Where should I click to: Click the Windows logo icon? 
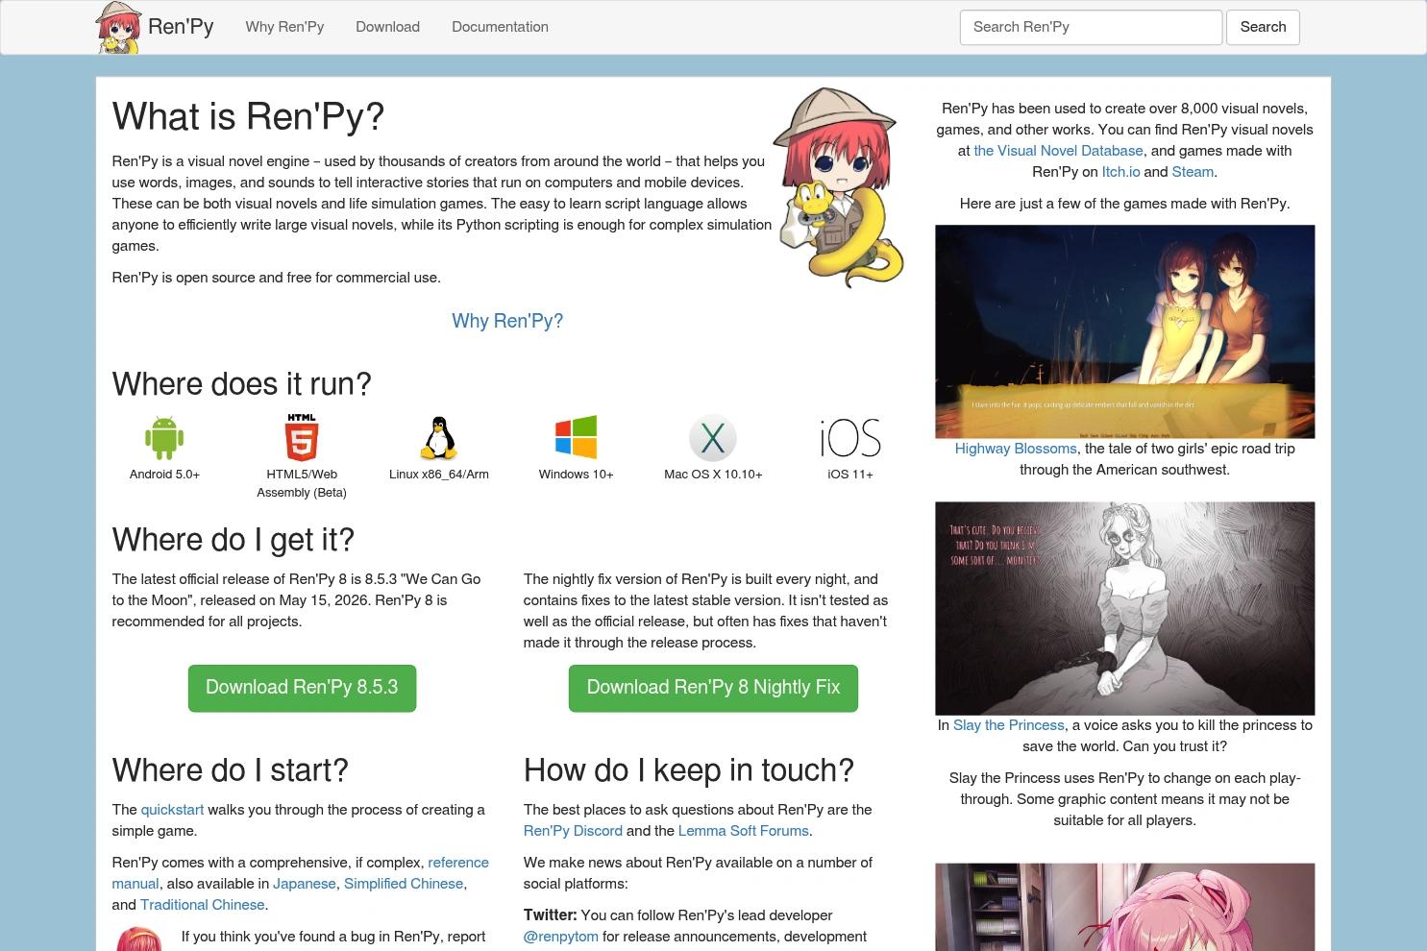pyautogui.click(x=576, y=438)
